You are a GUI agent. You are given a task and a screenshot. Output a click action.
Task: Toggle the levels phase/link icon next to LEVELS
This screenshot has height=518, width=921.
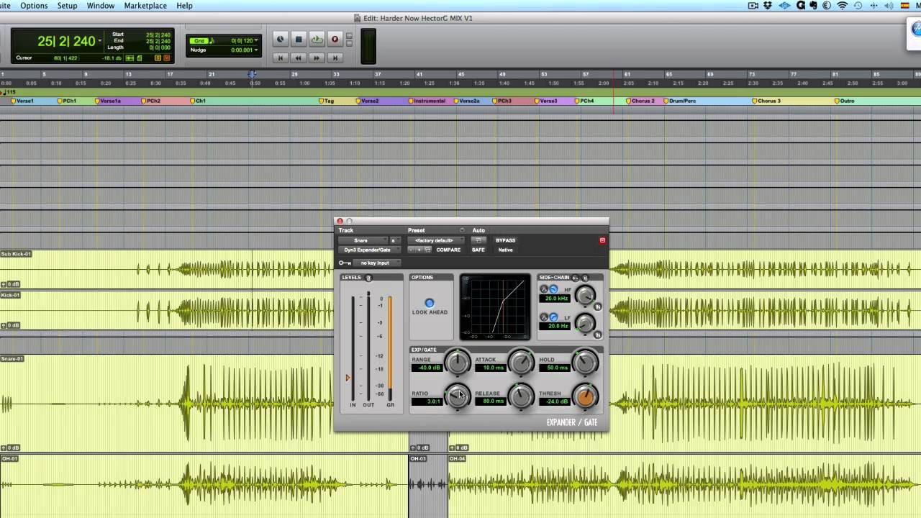point(368,278)
